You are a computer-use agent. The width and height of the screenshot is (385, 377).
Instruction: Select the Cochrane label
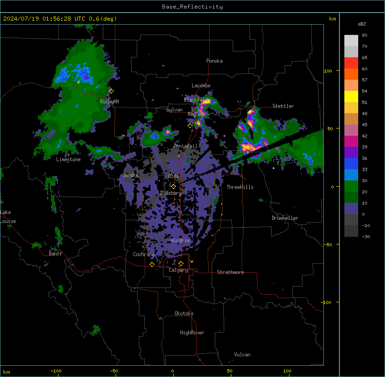tap(144, 254)
